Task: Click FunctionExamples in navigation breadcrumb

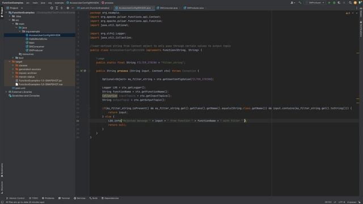Action: [12, 3]
